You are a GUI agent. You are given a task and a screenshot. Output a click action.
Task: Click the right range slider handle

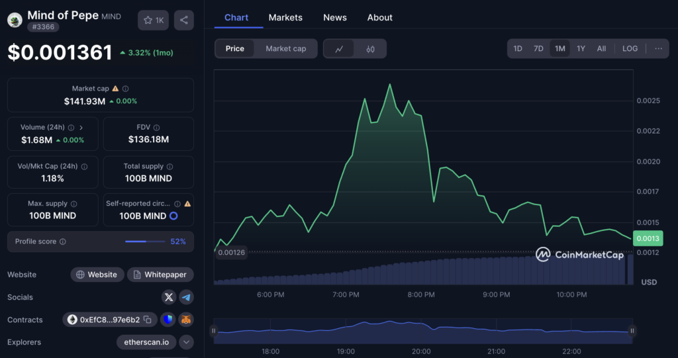pos(632,331)
